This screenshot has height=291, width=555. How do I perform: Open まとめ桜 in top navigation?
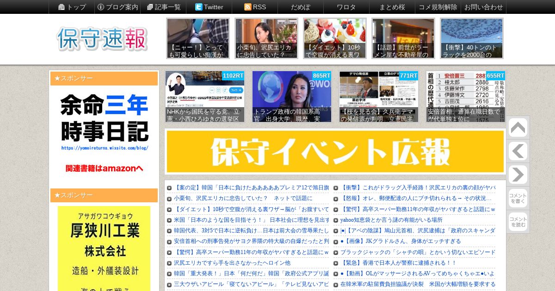[x=392, y=7]
